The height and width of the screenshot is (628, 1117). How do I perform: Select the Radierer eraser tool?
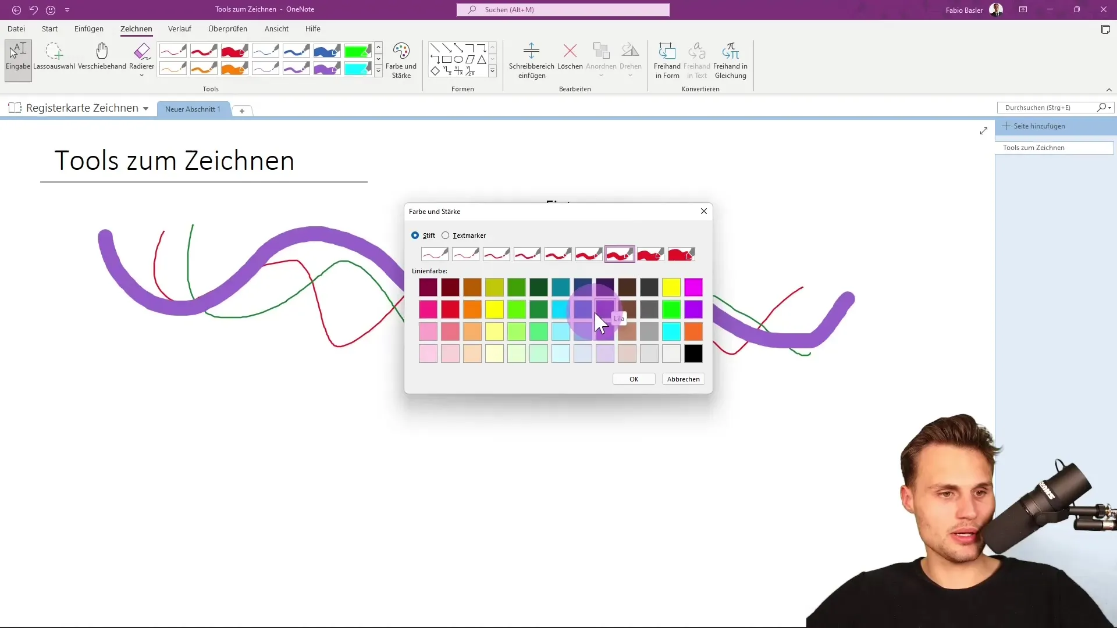pos(141,57)
